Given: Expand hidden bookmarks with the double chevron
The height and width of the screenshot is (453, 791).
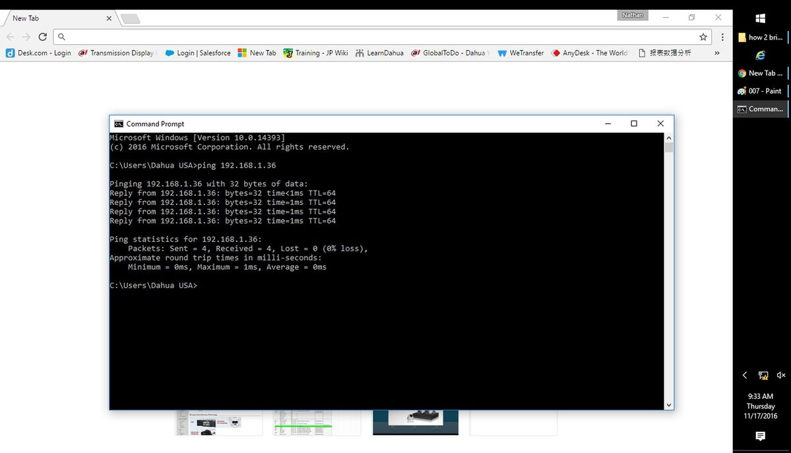Looking at the screenshot, I should coord(717,53).
